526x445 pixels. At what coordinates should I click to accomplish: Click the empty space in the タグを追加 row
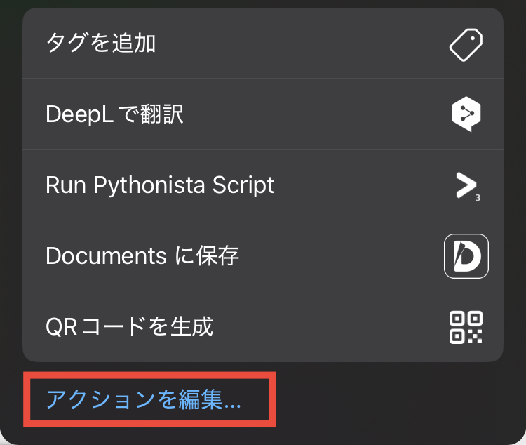tap(302, 44)
